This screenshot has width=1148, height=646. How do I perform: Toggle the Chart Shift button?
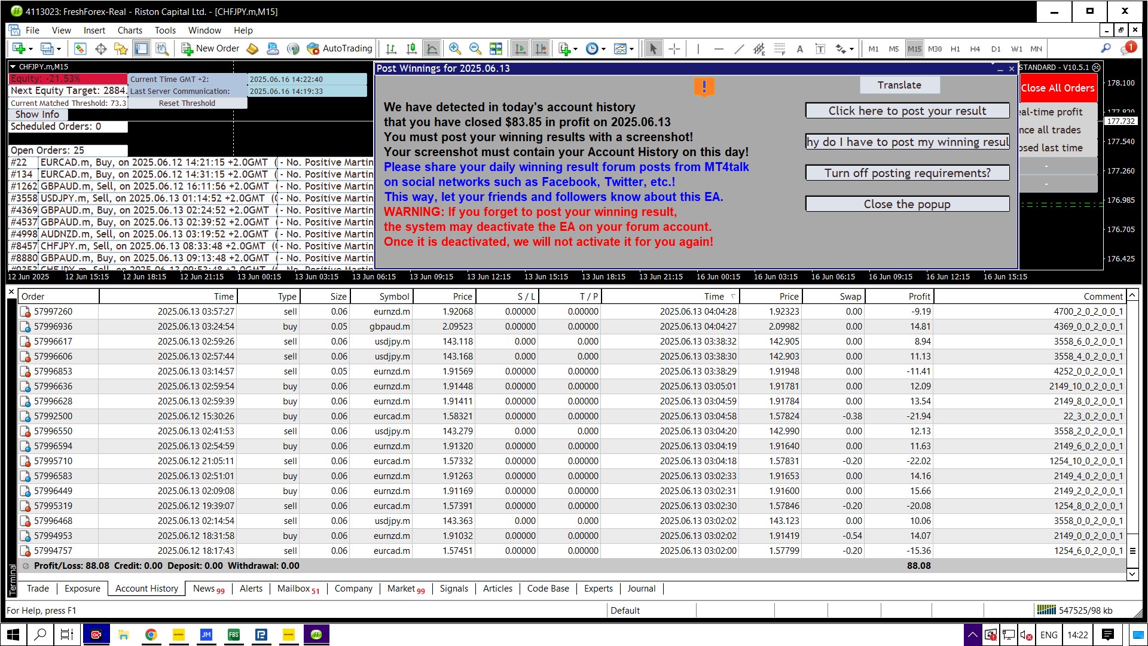point(541,49)
